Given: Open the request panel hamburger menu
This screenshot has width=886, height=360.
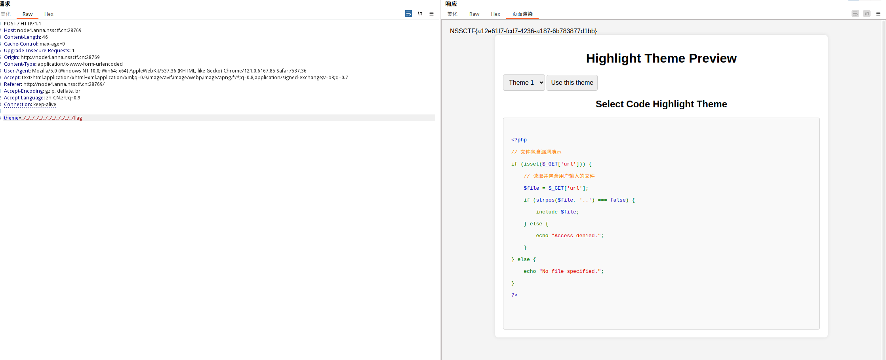Looking at the screenshot, I should pos(431,13).
